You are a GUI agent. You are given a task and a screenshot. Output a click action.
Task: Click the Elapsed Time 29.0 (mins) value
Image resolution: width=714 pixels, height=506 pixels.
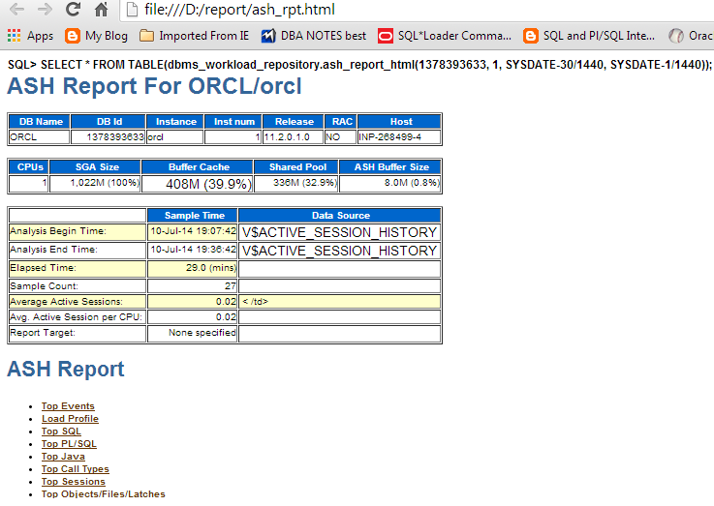[x=193, y=268]
